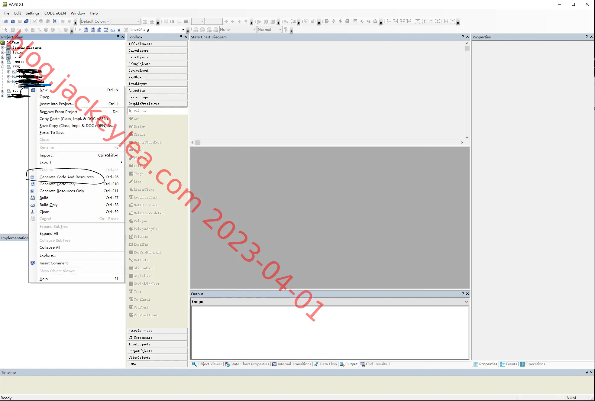
Task: Close the Toolbox panel
Action: pos(186,37)
